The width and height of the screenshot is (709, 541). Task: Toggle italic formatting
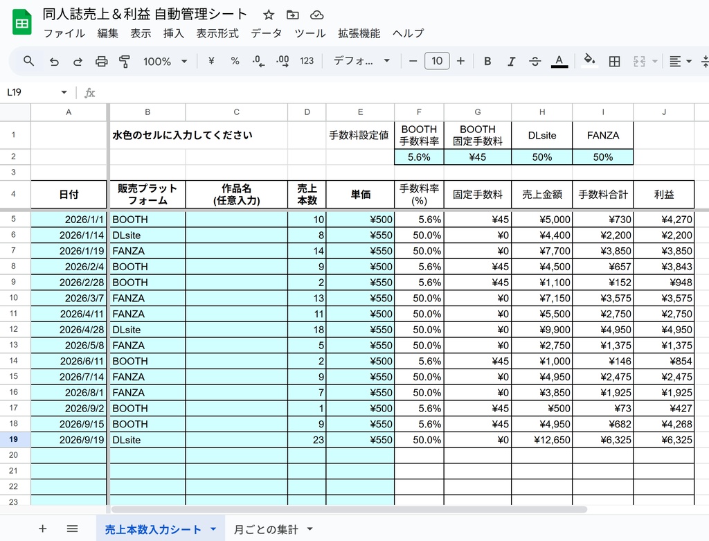coord(511,61)
